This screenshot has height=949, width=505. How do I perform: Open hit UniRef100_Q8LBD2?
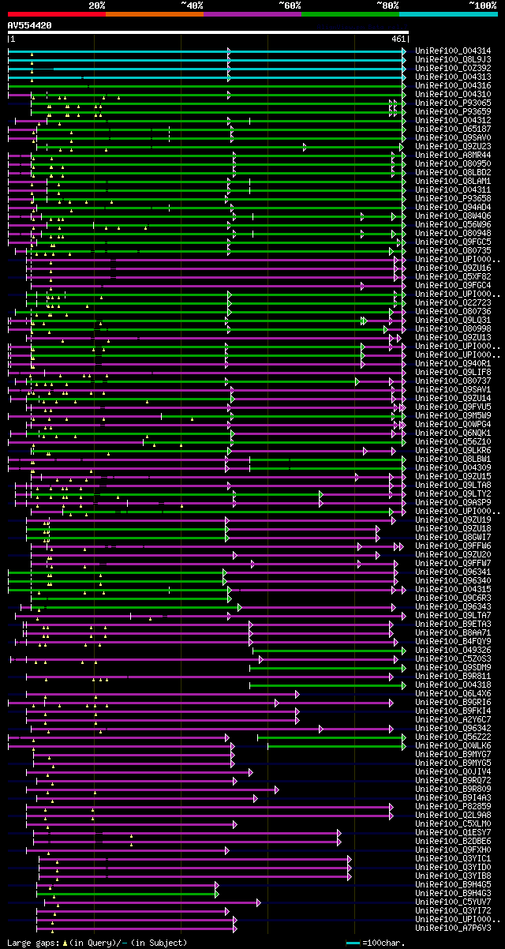point(453,172)
